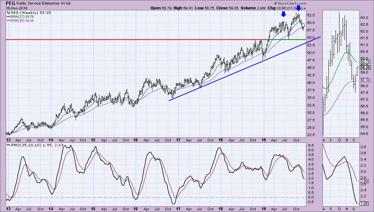Click the 37.5 price axis label
374x212 pixels.
(311, 90)
